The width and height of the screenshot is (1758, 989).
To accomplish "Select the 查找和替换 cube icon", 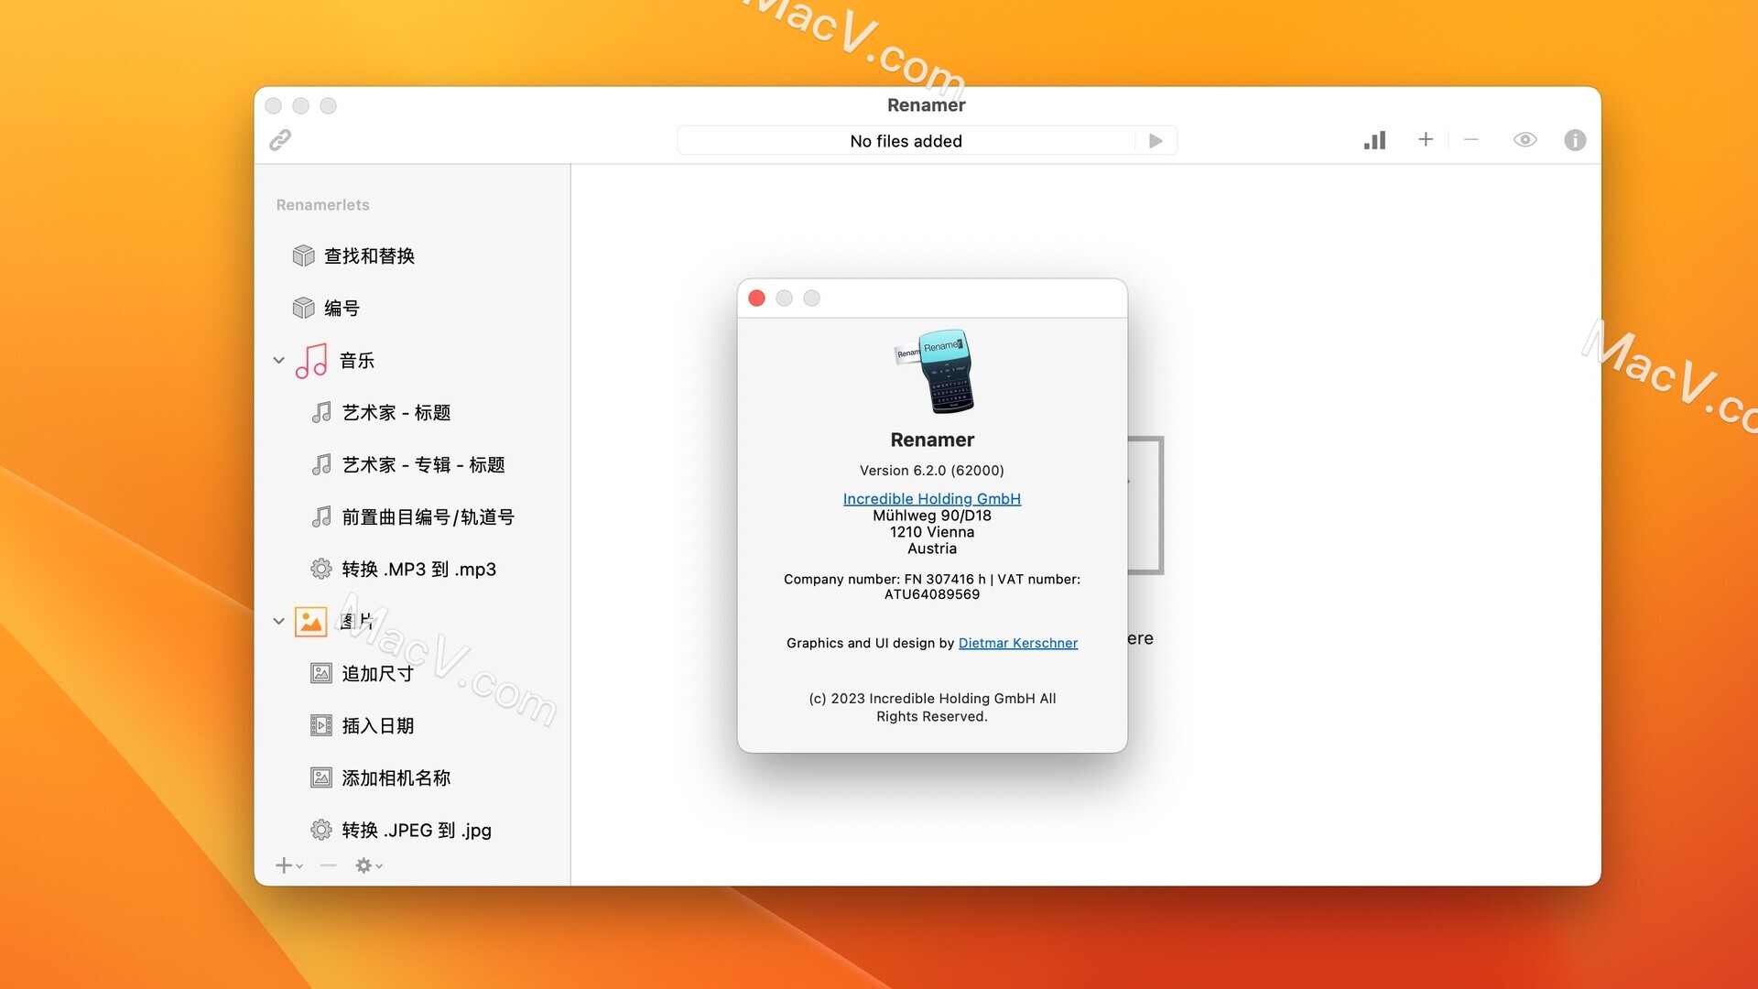I will click(x=303, y=255).
